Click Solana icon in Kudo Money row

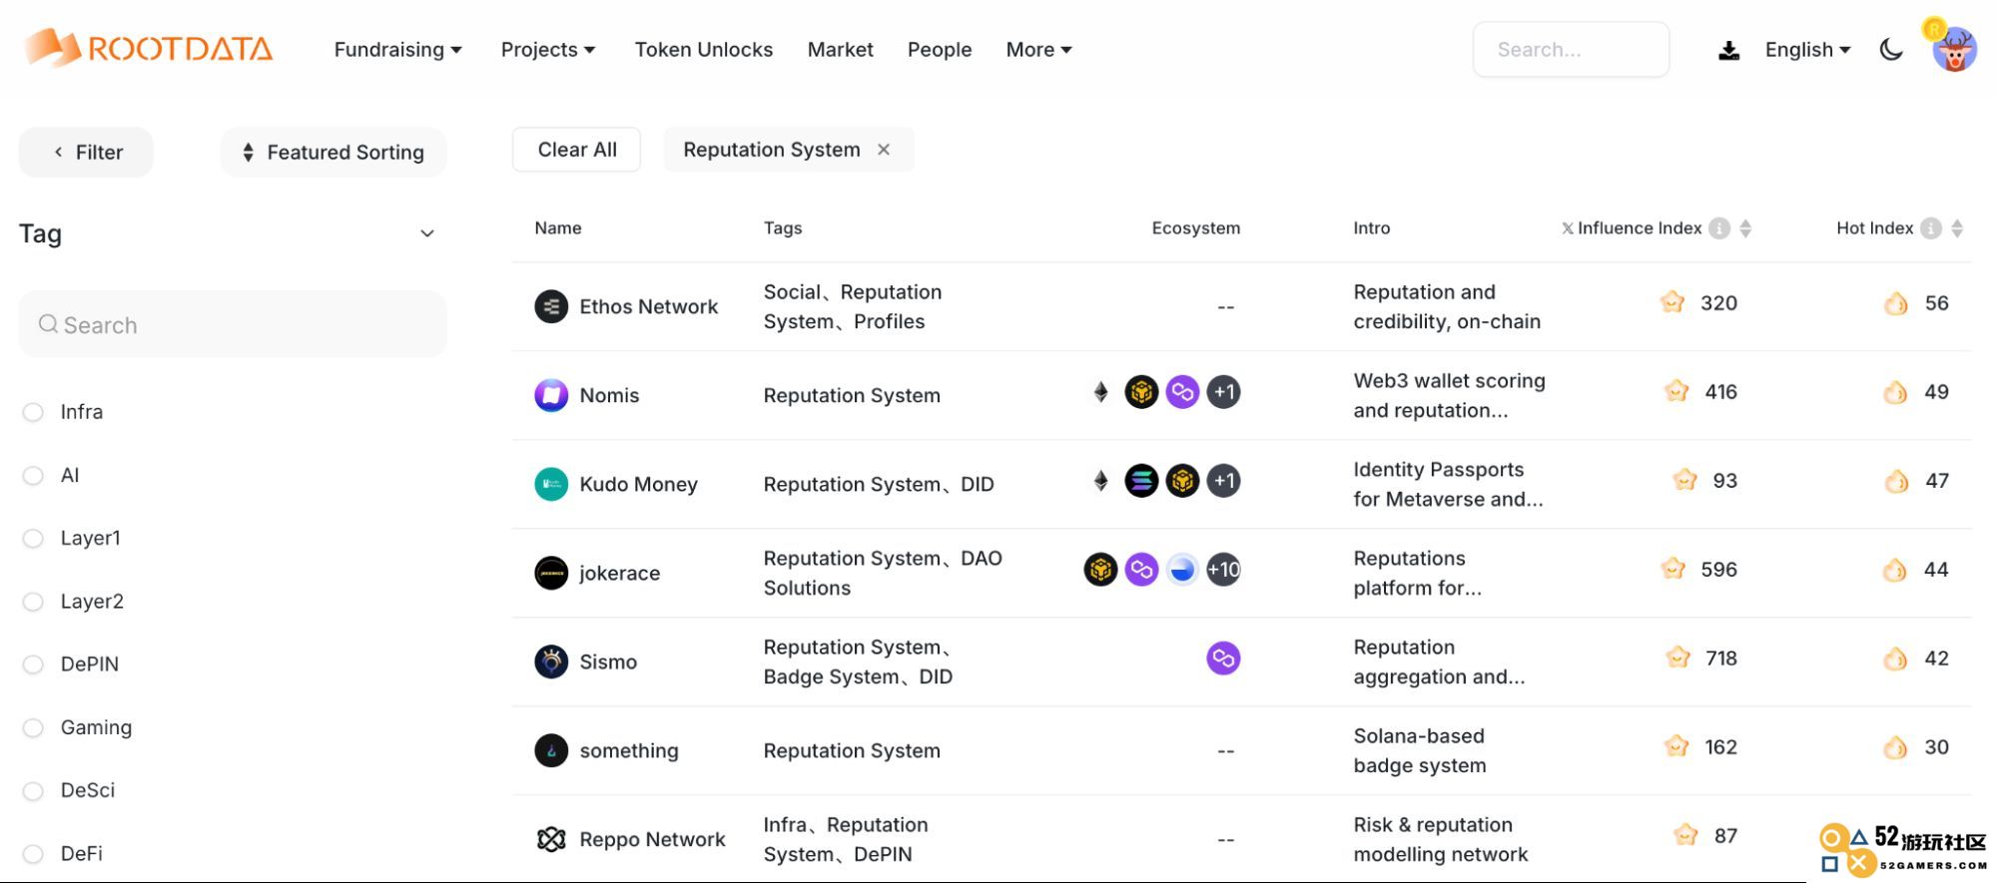click(x=1141, y=481)
